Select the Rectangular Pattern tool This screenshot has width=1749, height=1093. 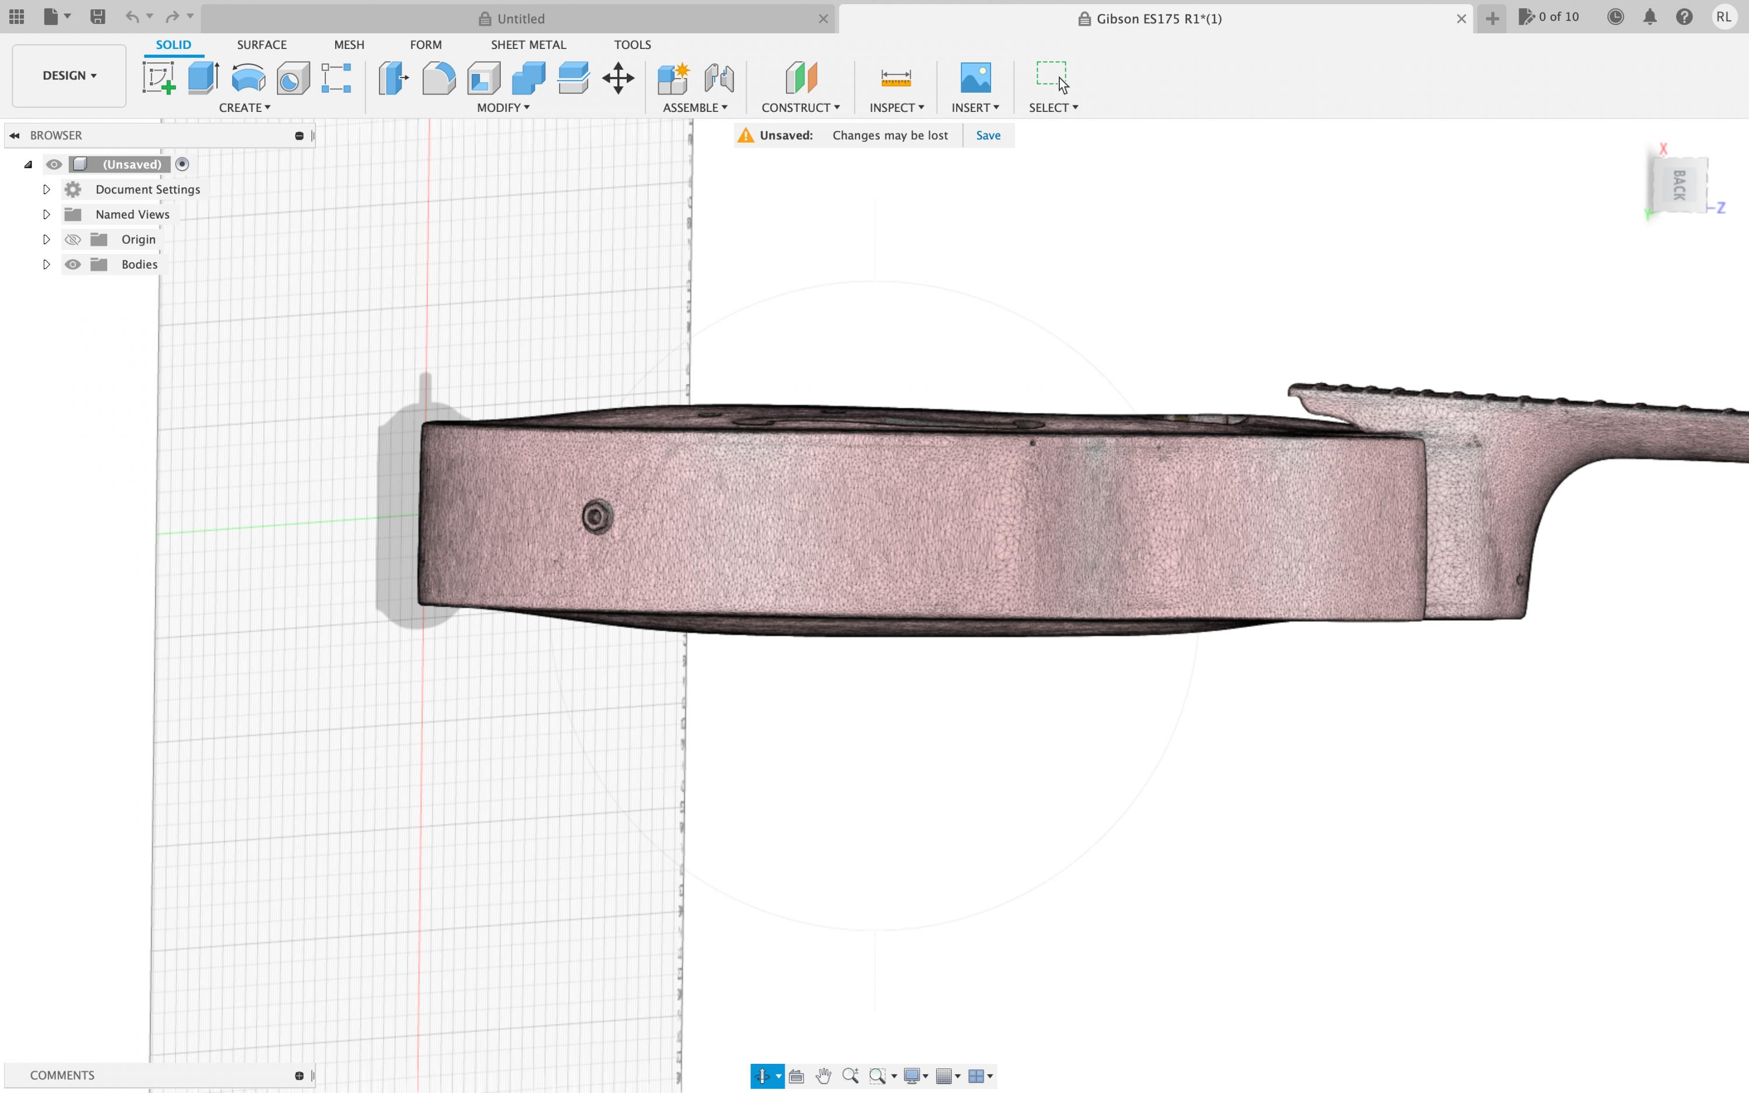point(337,78)
